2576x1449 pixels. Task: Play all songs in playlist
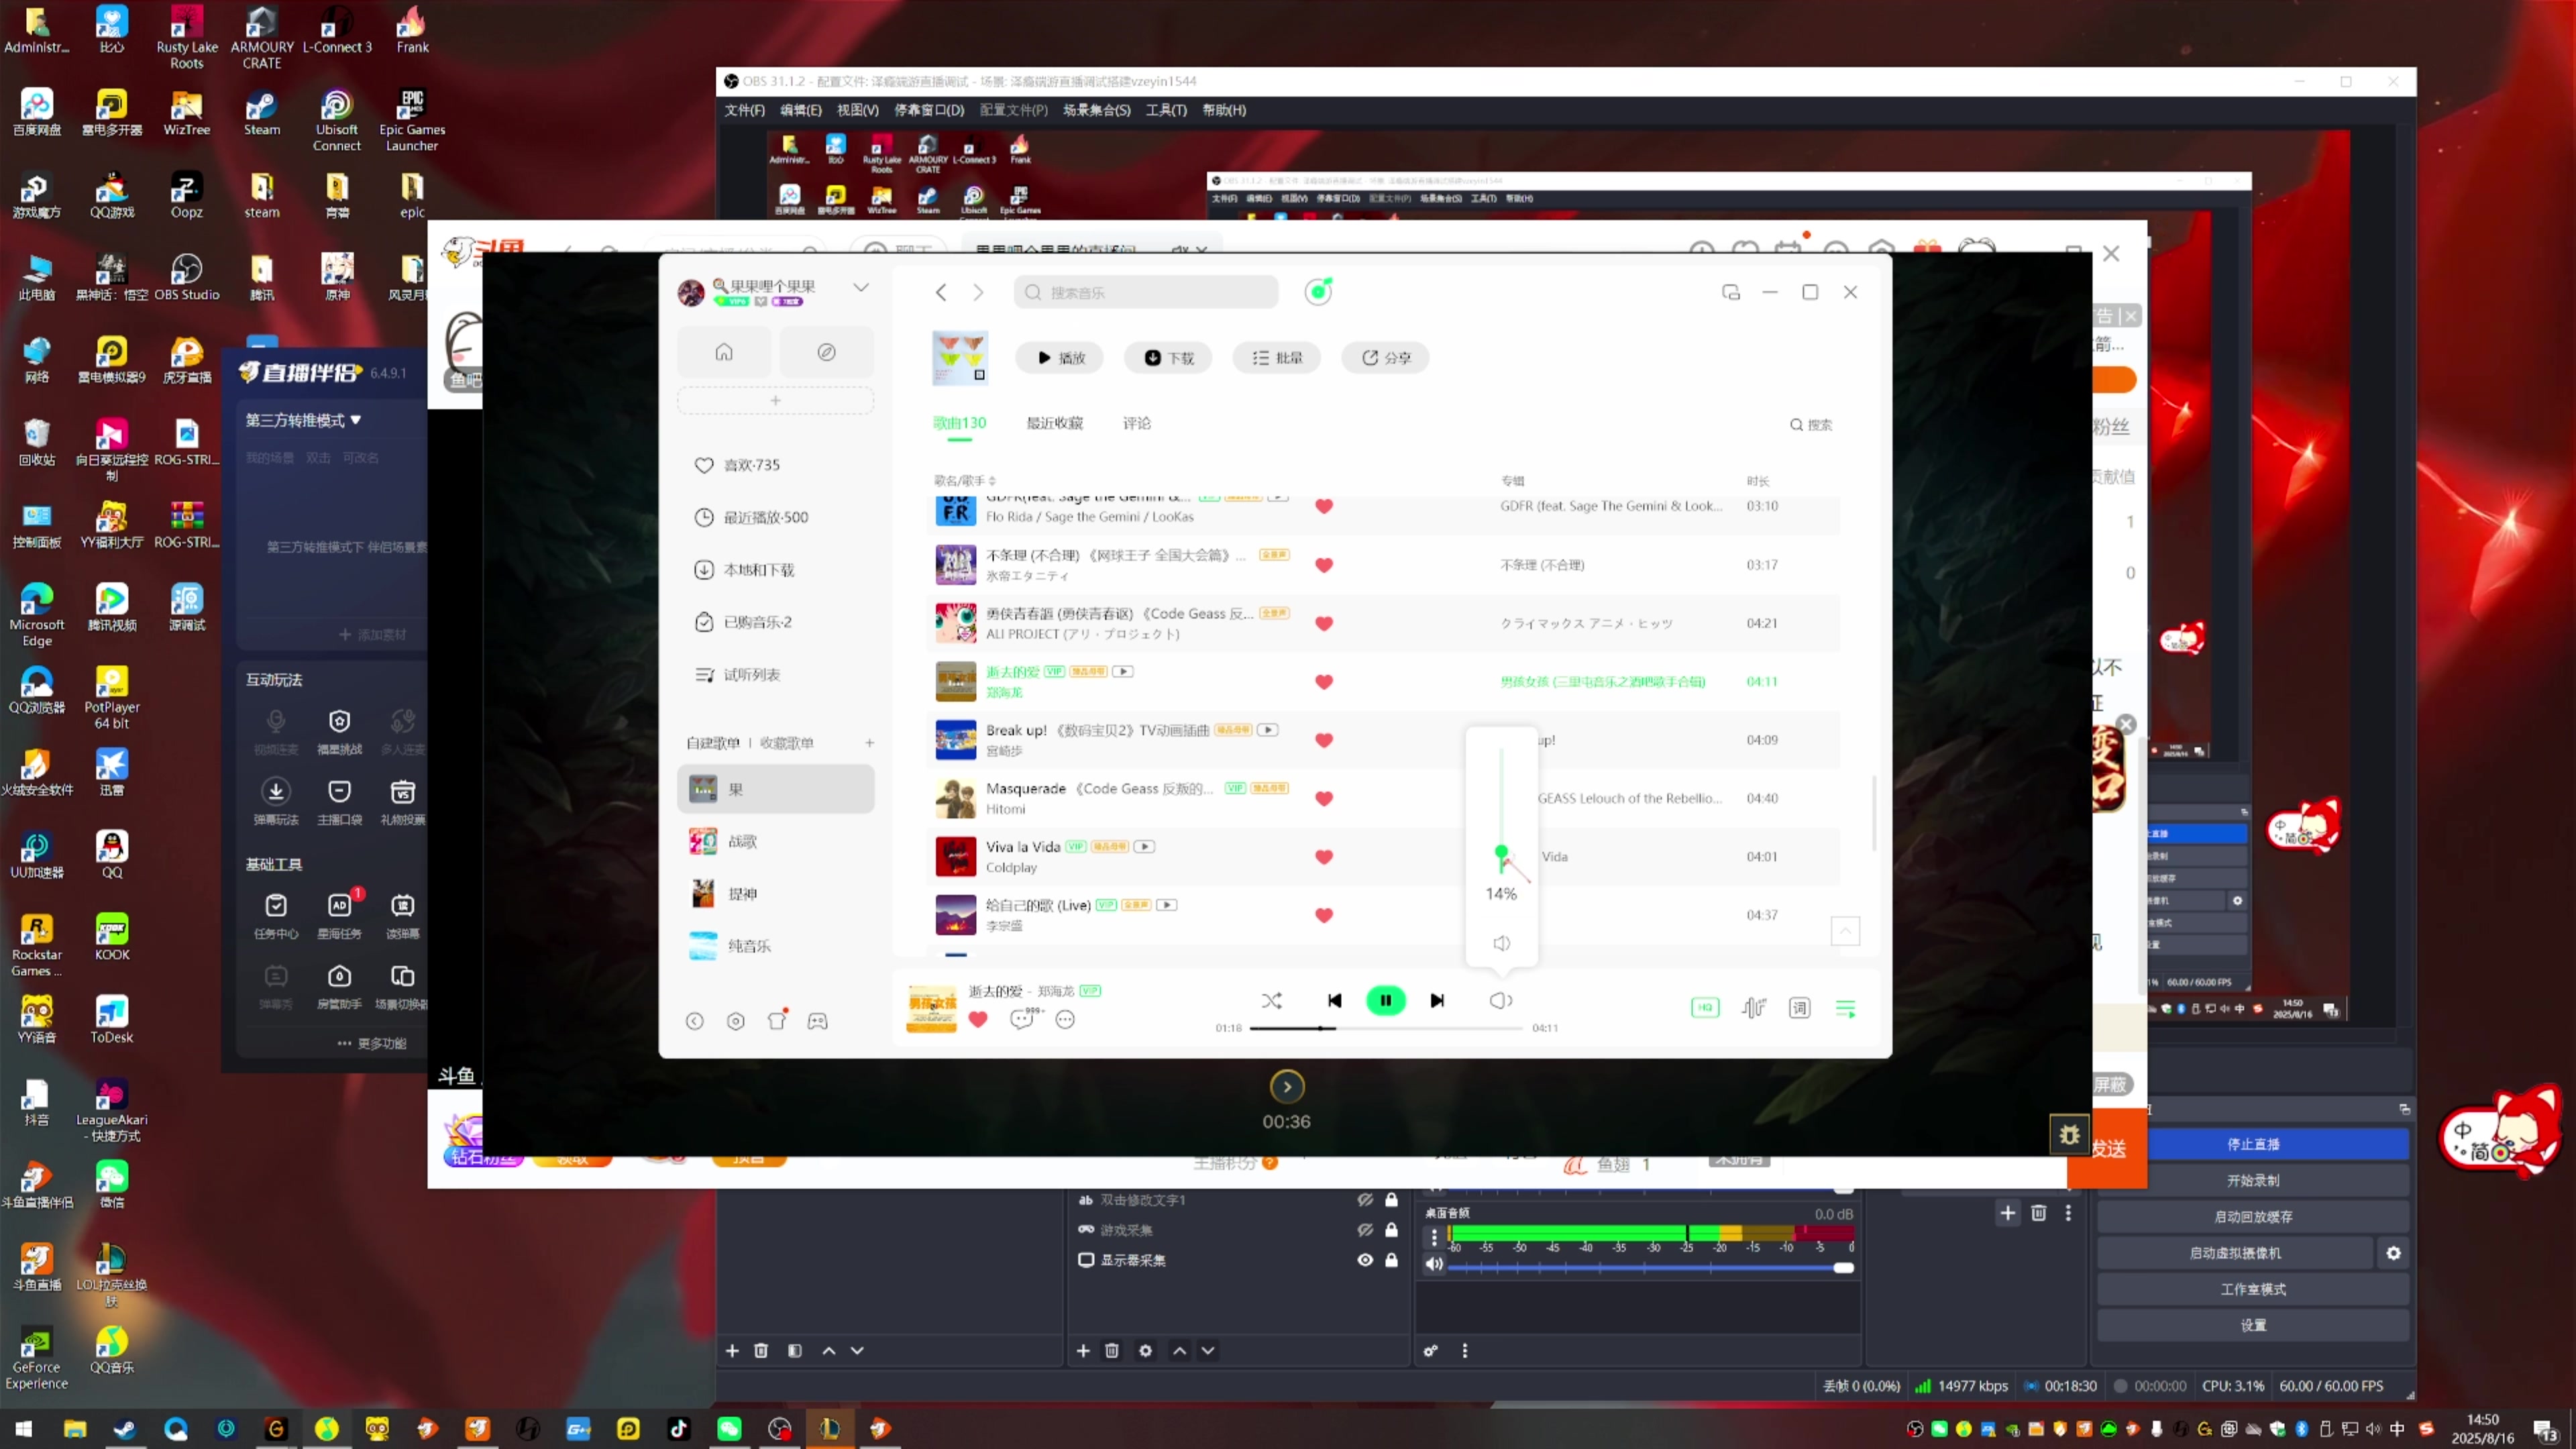[x=1060, y=358]
